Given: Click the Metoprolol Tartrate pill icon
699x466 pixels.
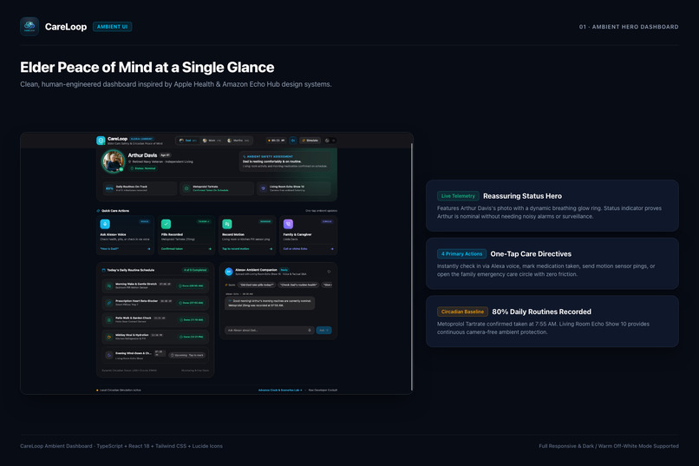Looking at the screenshot, I should (x=186, y=188).
